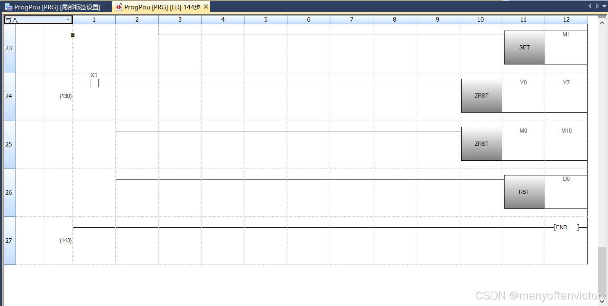Click column header 12

click(x=566, y=20)
